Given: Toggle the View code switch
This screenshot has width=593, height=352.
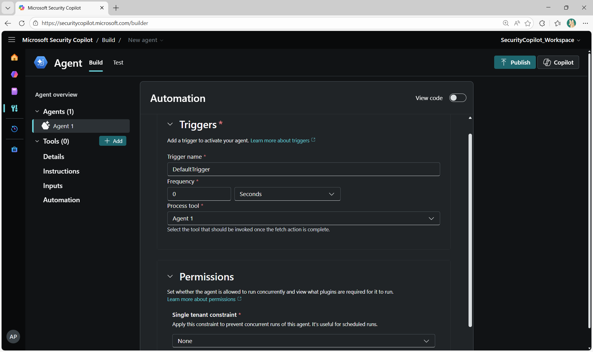Looking at the screenshot, I should click(x=457, y=98).
